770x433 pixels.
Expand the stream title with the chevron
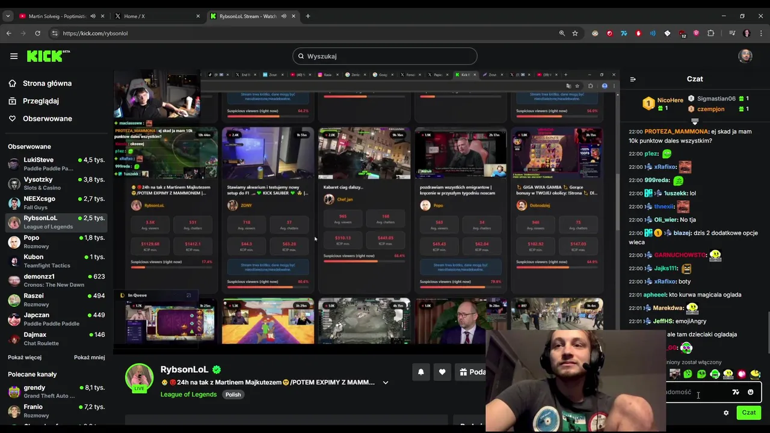(386, 382)
